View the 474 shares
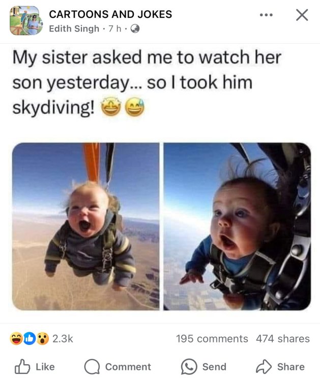 point(282,339)
